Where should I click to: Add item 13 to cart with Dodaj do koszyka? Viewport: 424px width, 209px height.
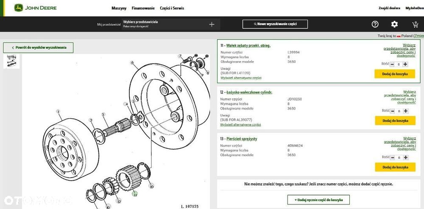pos(395,167)
